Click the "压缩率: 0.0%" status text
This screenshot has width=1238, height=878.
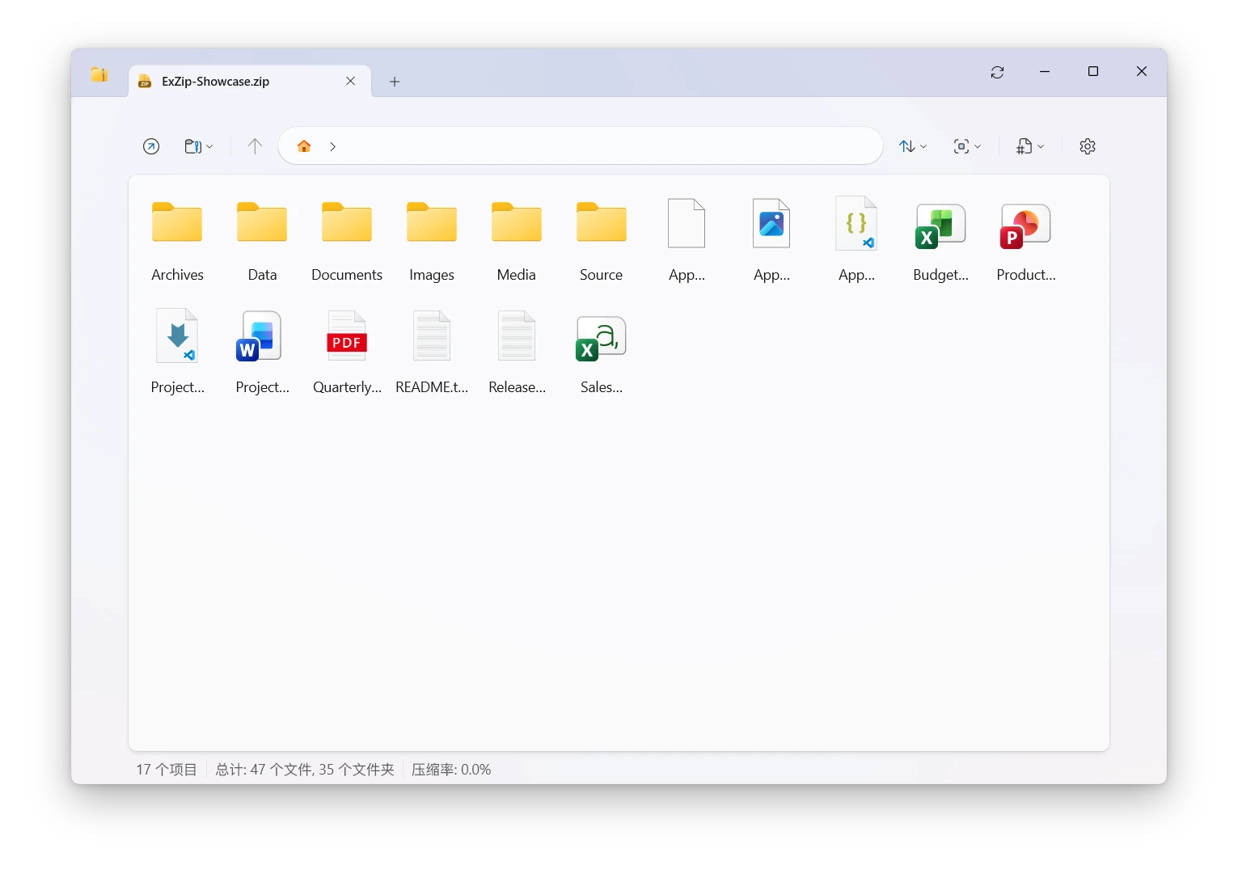coord(451,770)
